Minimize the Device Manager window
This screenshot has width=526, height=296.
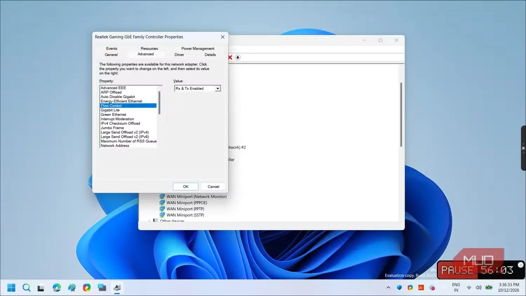(365, 40)
